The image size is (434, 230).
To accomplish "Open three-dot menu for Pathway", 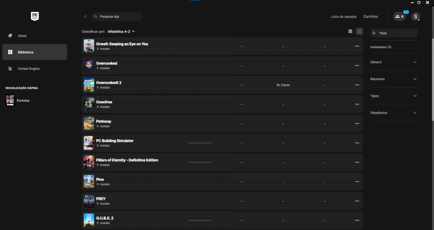I will pyautogui.click(x=357, y=123).
